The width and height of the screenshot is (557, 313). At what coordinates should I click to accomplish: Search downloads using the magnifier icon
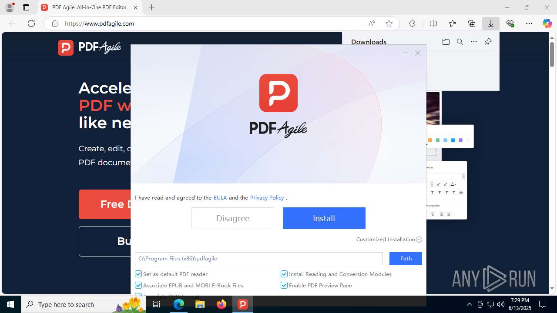[x=460, y=42]
